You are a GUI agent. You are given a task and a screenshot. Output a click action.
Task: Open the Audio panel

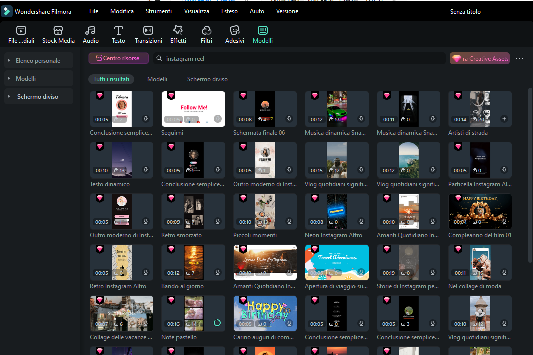coord(90,34)
